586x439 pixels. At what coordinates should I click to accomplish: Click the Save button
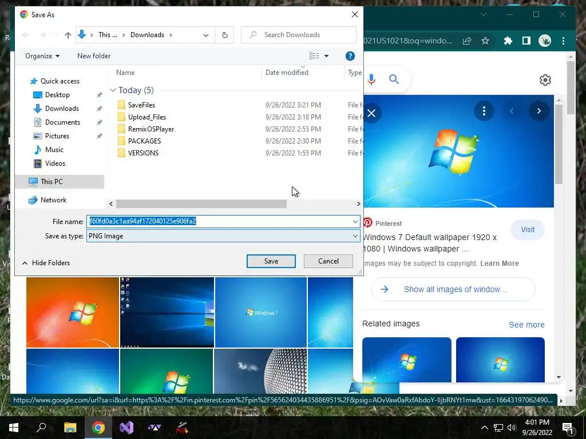click(x=271, y=261)
